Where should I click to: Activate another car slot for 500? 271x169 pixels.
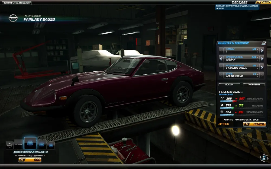point(30,160)
